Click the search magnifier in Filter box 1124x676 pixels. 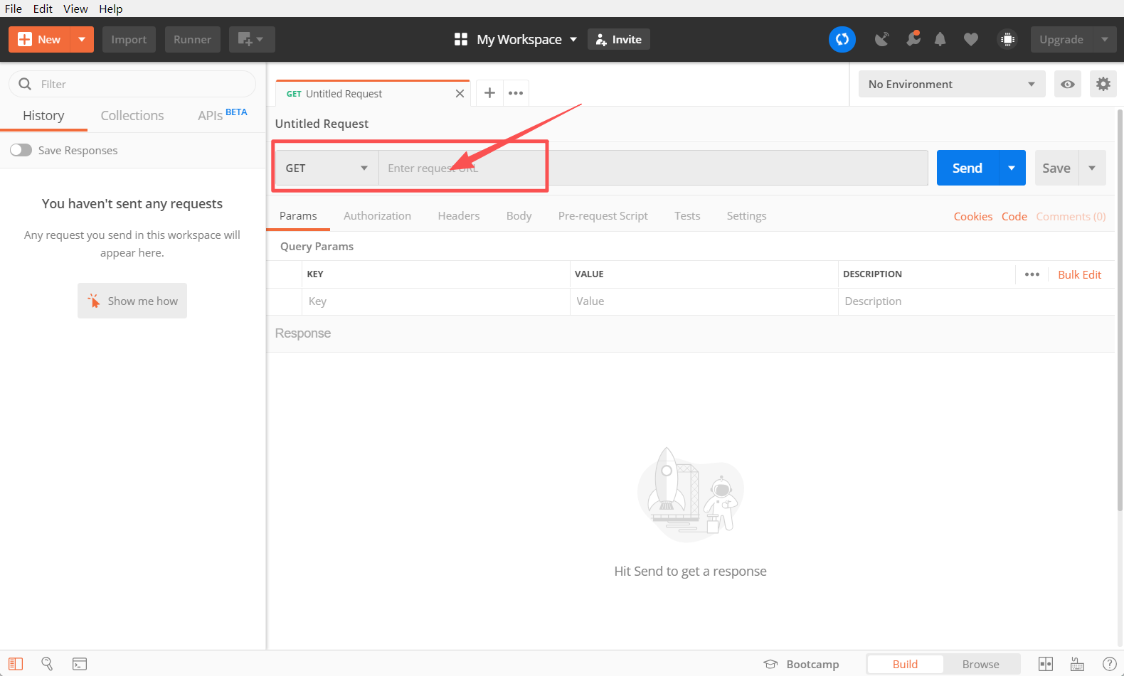tap(25, 84)
